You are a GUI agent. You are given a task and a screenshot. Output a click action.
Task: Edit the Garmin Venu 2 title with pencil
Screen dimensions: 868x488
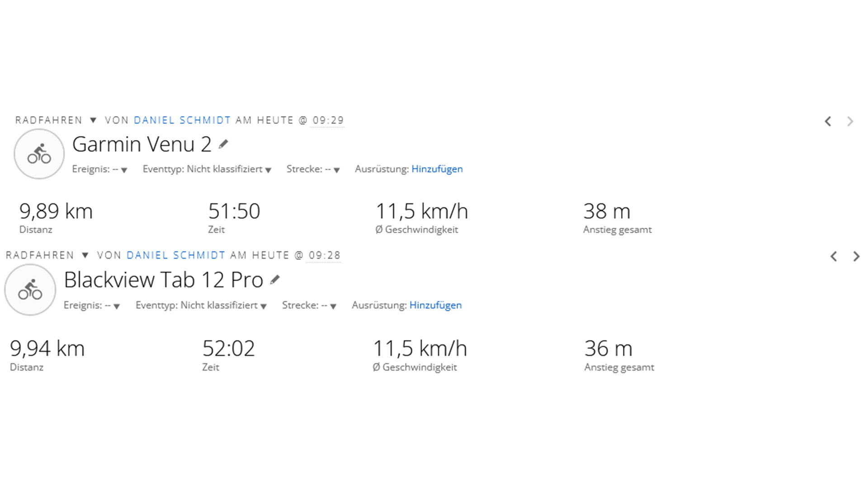[x=223, y=144]
